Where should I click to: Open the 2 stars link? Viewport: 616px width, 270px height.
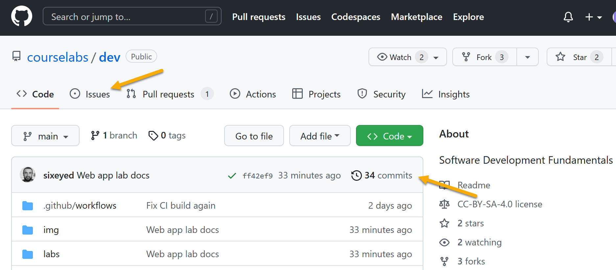tap(470, 223)
